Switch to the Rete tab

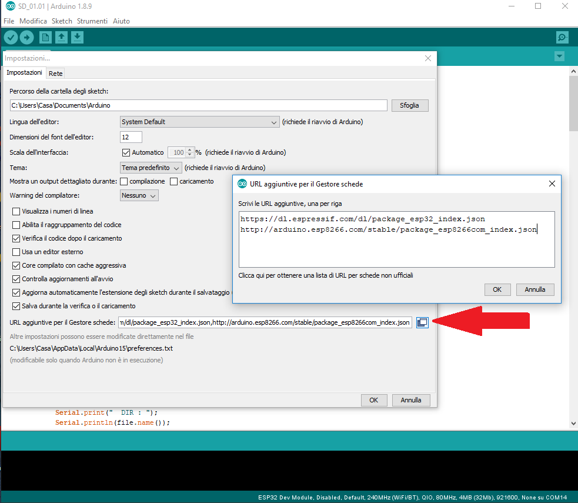coord(55,73)
